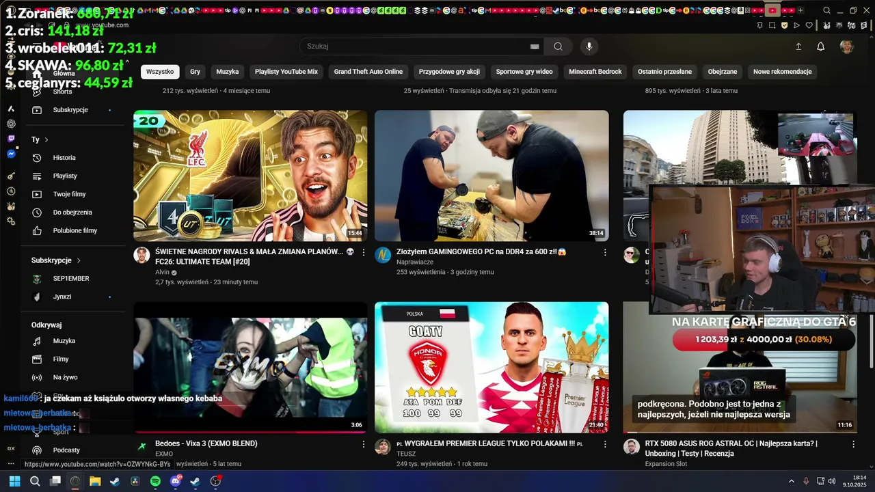This screenshot has height=492, width=875.
Task: Open the SEP1EMBER subscription channel
Action: pos(73,279)
